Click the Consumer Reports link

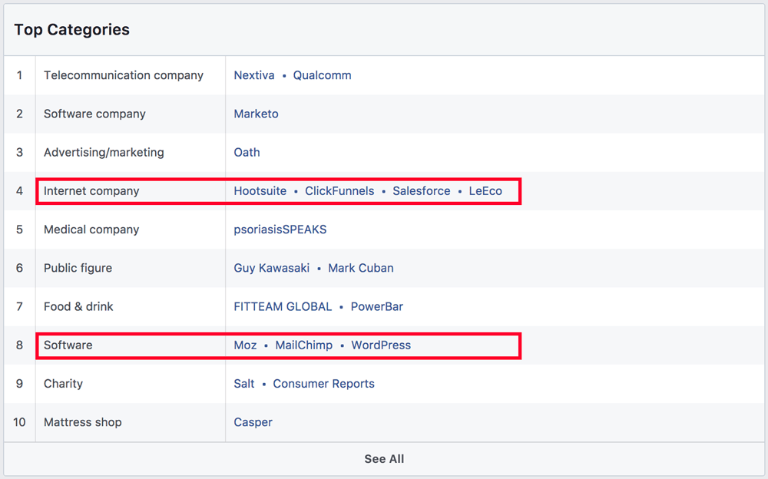coord(323,384)
